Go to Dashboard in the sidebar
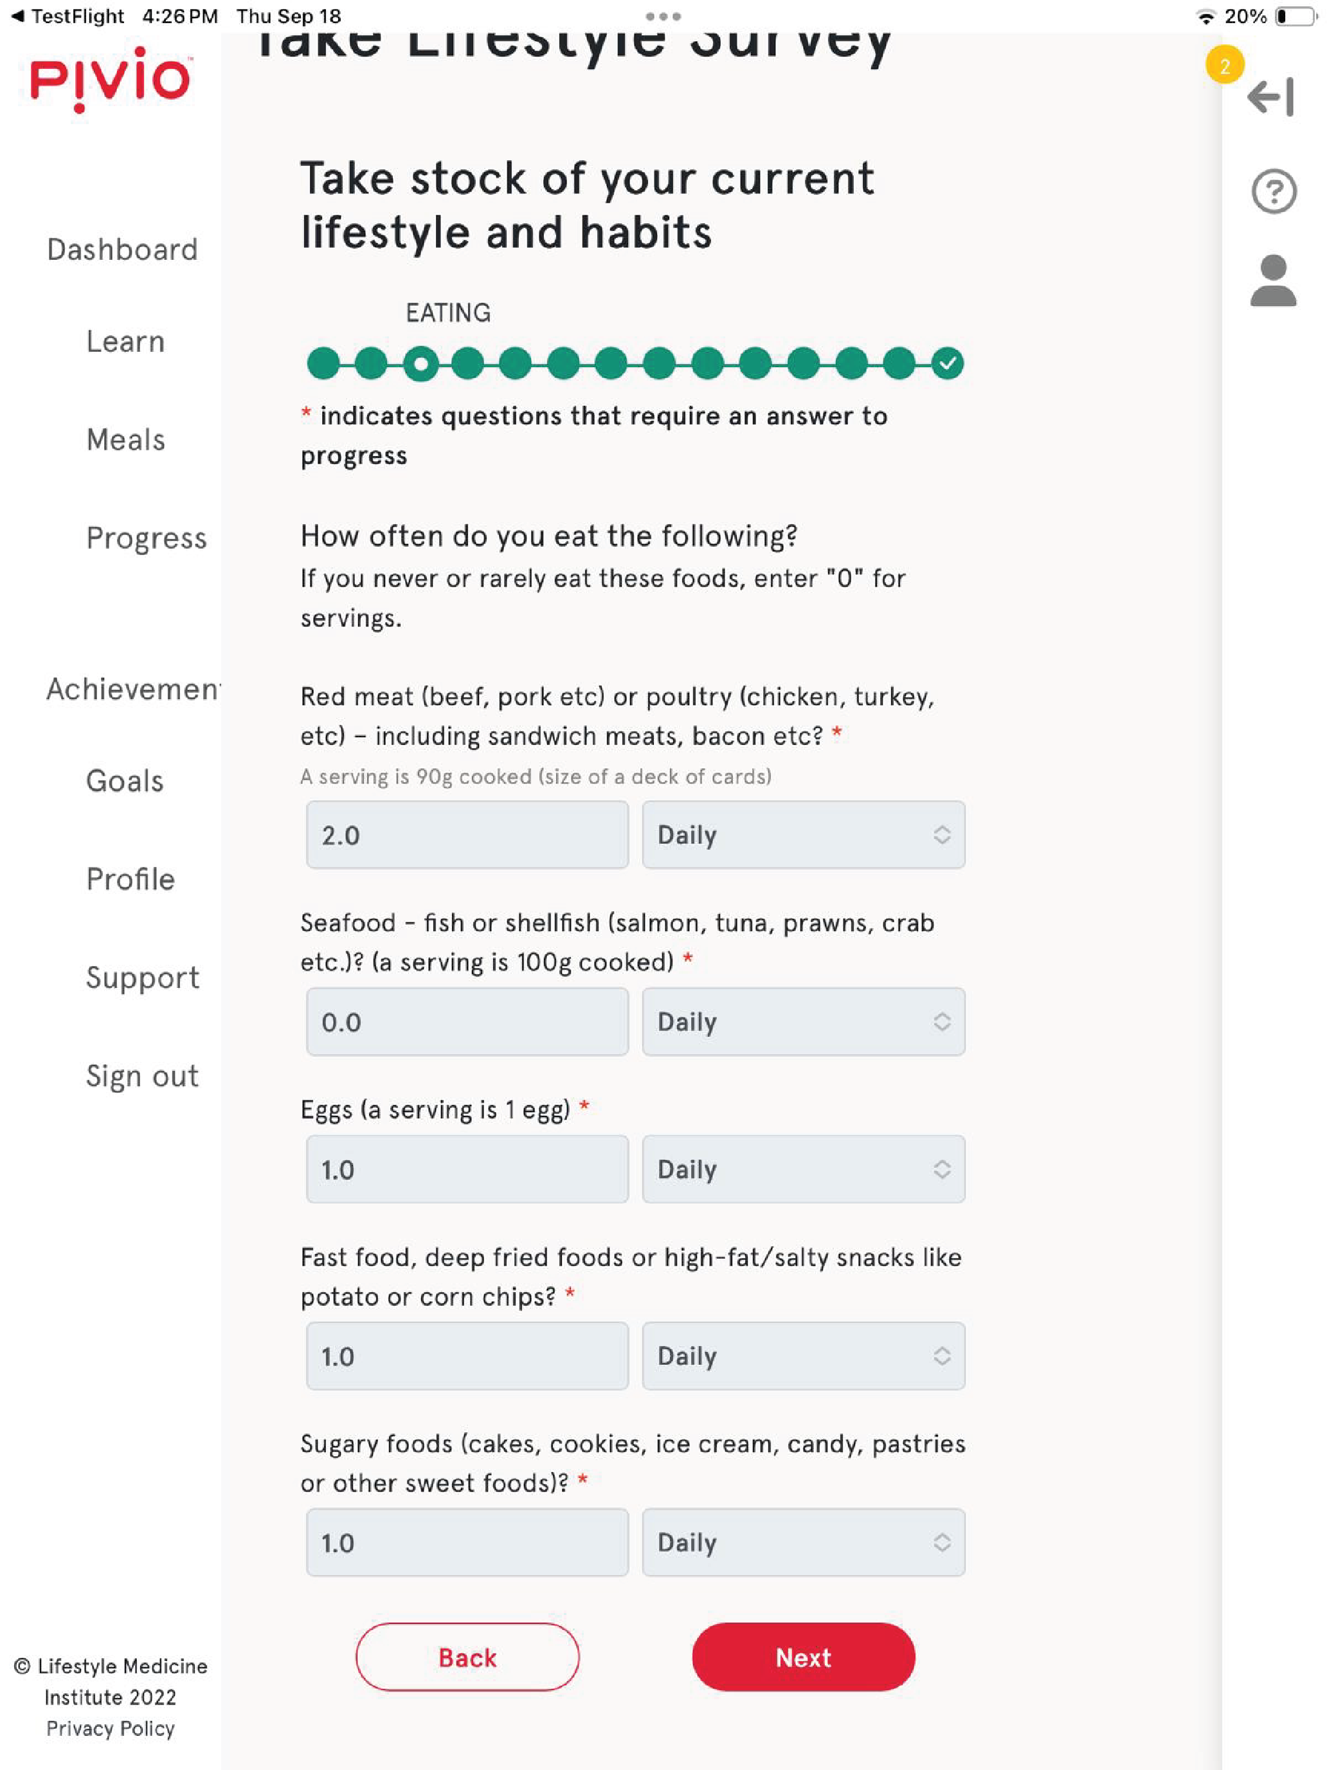1327x1770 pixels. 122,250
